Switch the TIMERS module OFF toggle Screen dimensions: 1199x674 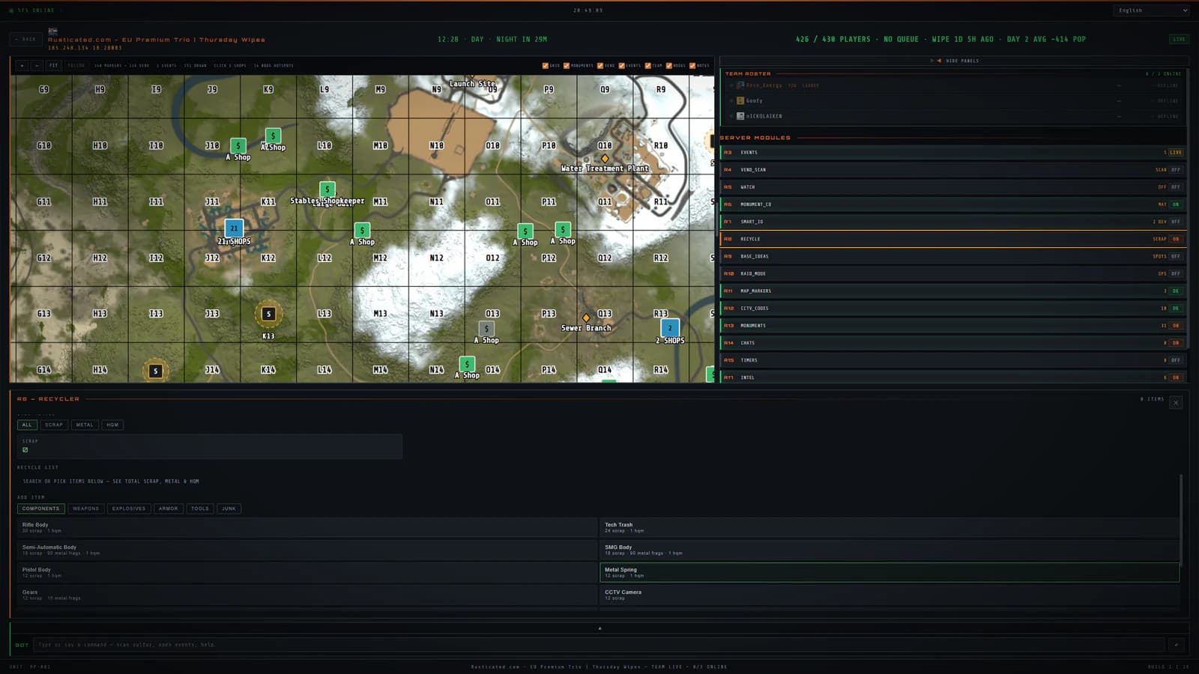click(x=1176, y=360)
